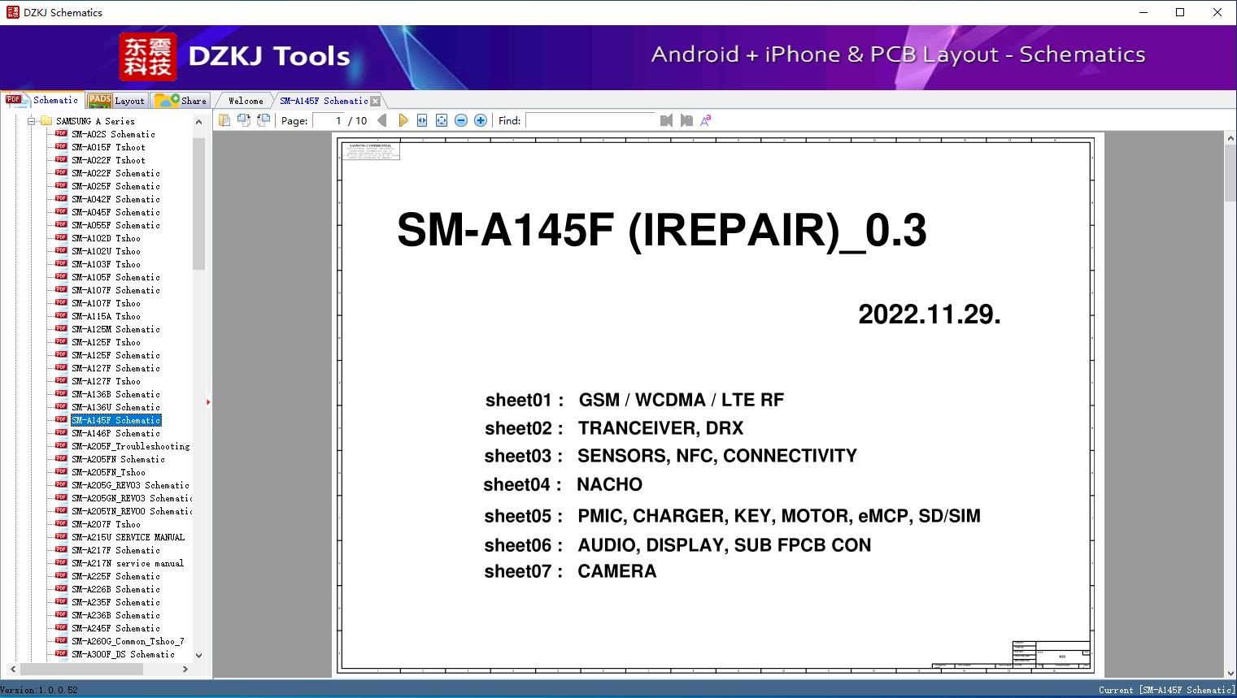This screenshot has width=1237, height=698.
Task: Open SM-A105F Schematic entry
Action: click(115, 277)
